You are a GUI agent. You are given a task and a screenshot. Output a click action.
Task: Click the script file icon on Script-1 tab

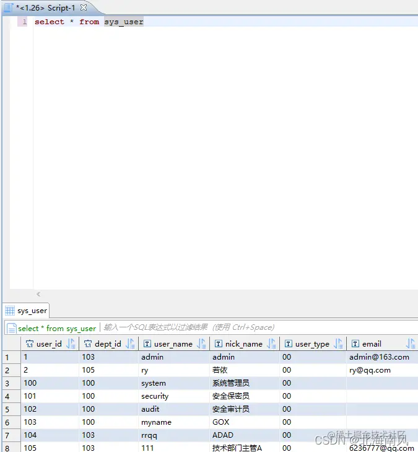(8, 7)
